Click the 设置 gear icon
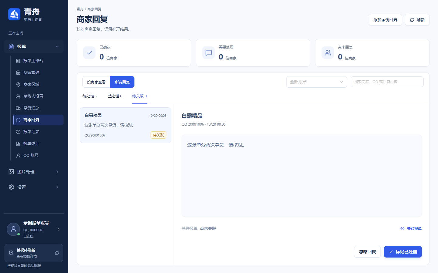 click(x=11, y=187)
